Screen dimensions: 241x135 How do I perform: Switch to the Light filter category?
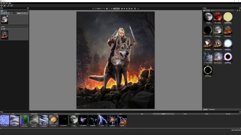point(142,114)
